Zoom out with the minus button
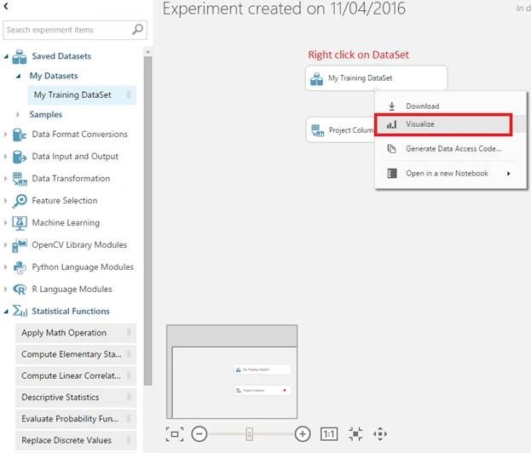531x453 pixels. (199, 434)
